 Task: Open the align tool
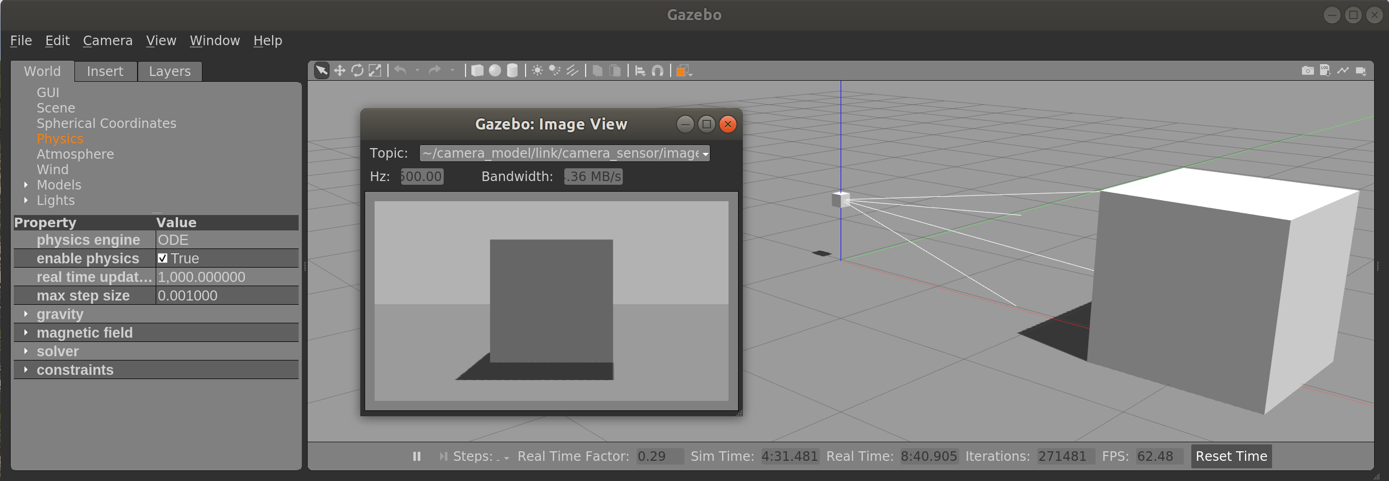coord(640,71)
